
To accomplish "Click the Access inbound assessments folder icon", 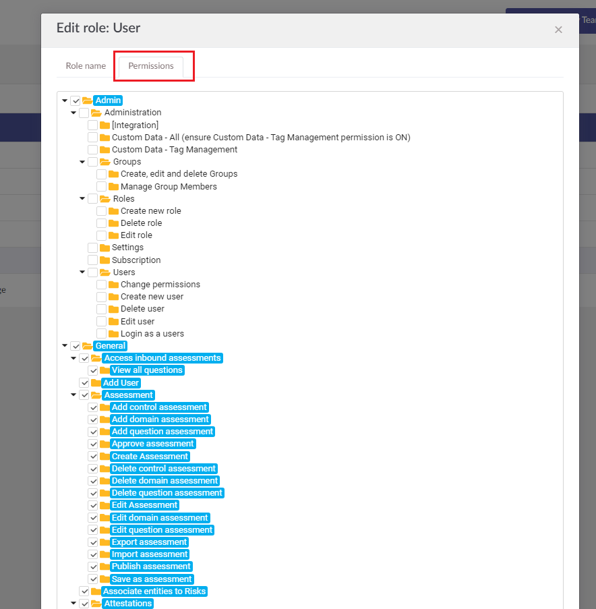I will 96,358.
